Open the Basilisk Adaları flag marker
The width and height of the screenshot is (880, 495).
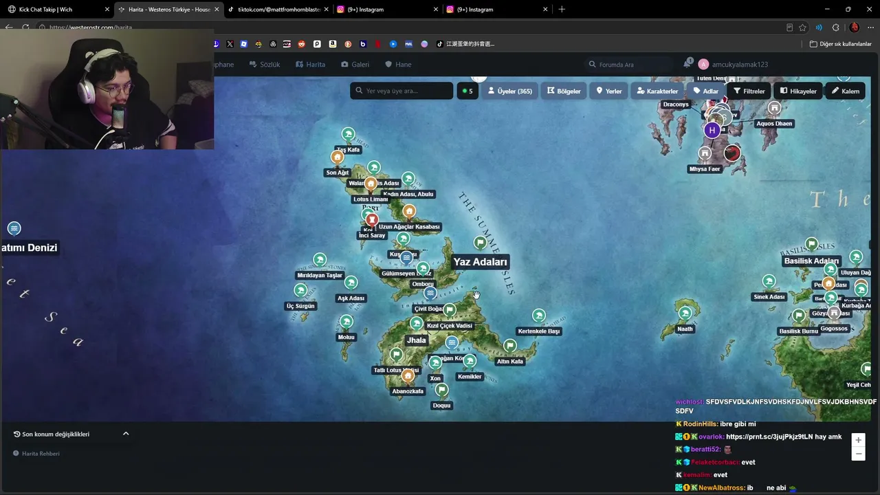click(x=812, y=245)
